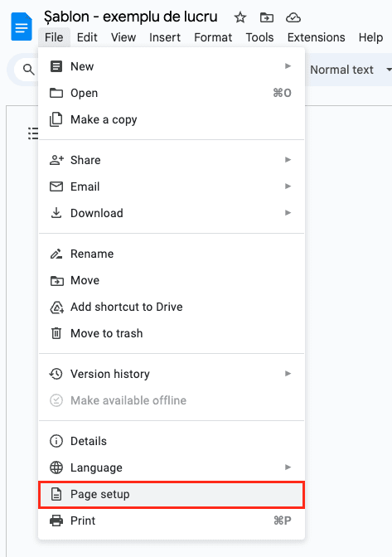Screen dimensions: 392x557
Task: Expand the Language submenu arrow
Action: click(288, 467)
